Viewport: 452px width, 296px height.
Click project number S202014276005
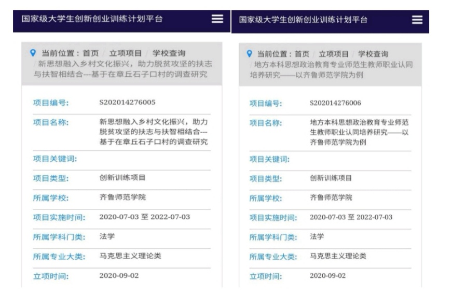pyautogui.click(x=127, y=102)
